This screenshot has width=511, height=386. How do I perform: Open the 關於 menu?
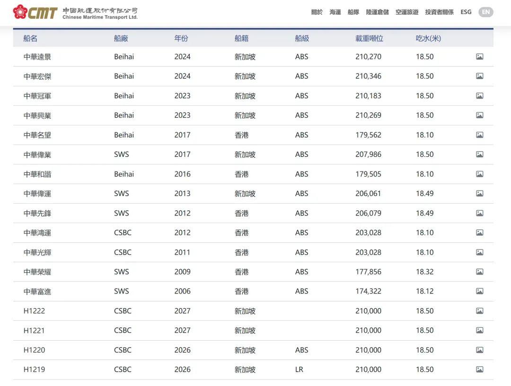pyautogui.click(x=317, y=12)
